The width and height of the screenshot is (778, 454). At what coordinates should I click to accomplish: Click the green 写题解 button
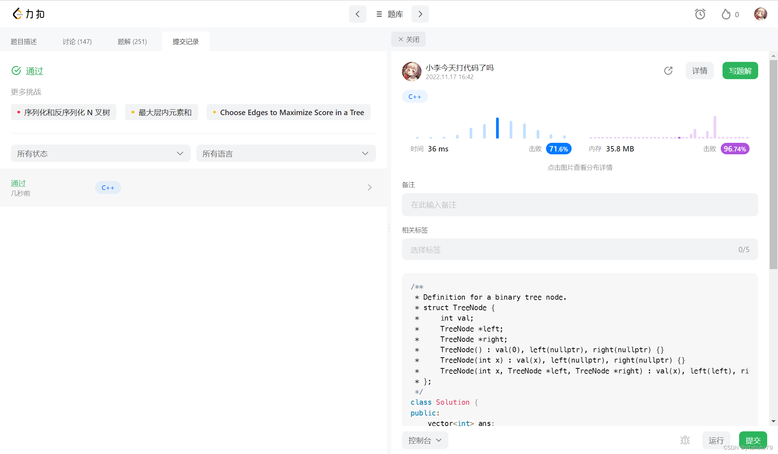click(x=740, y=71)
